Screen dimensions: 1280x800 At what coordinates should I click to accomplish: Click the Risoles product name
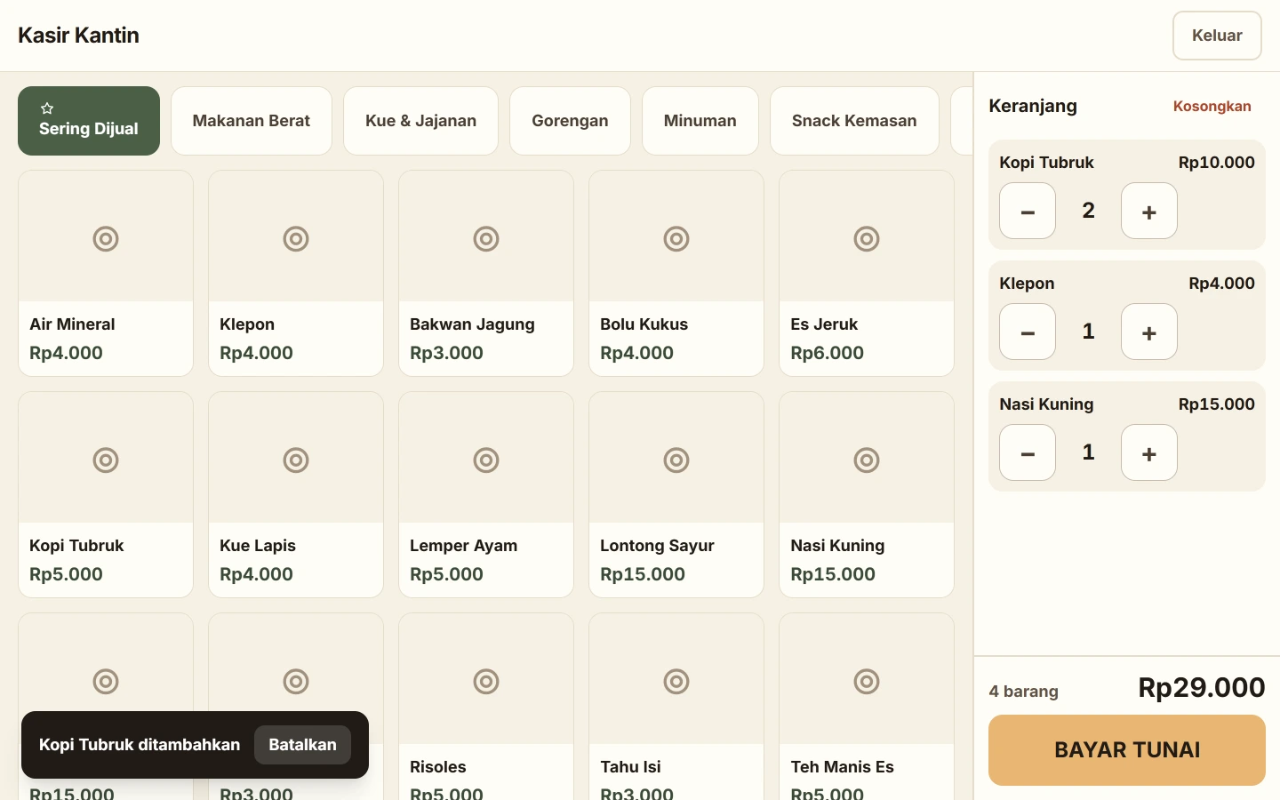point(437,767)
